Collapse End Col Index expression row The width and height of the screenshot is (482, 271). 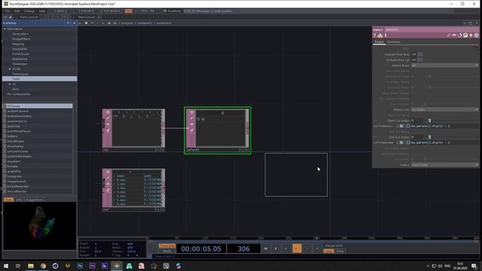(375, 137)
